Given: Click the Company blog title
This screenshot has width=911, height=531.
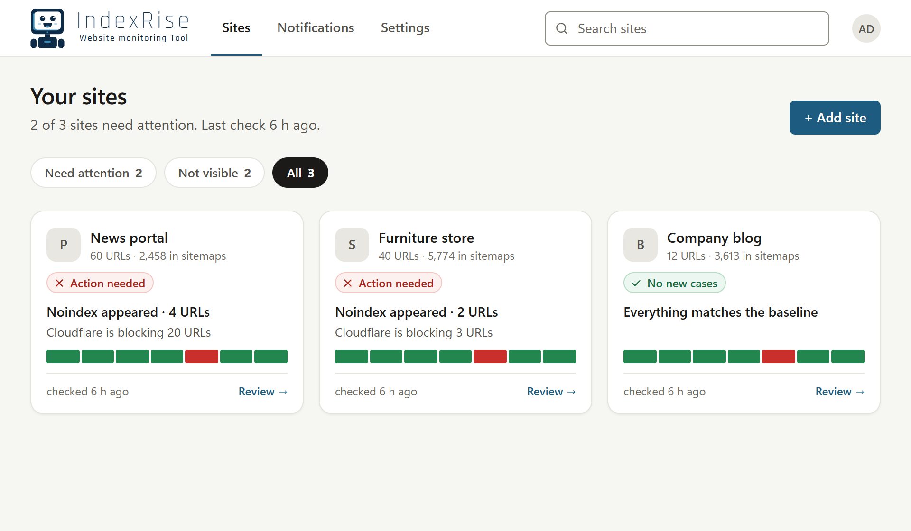Looking at the screenshot, I should point(715,238).
